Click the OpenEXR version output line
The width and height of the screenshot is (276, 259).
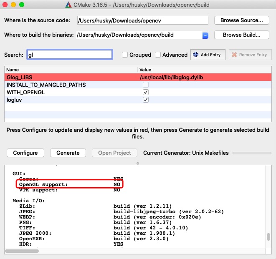coord(94,239)
